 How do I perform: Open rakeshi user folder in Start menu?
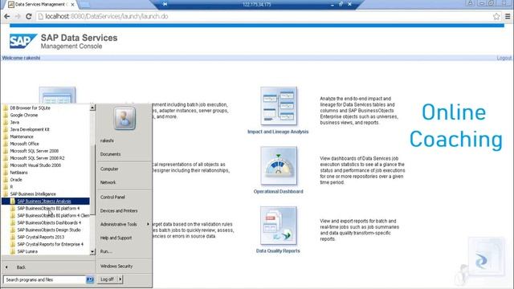[x=107, y=140]
